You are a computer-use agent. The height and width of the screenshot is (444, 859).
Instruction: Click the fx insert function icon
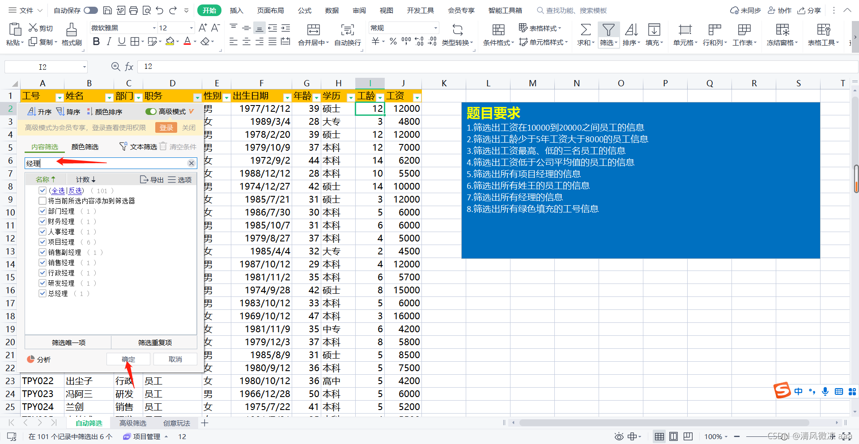pyautogui.click(x=129, y=67)
